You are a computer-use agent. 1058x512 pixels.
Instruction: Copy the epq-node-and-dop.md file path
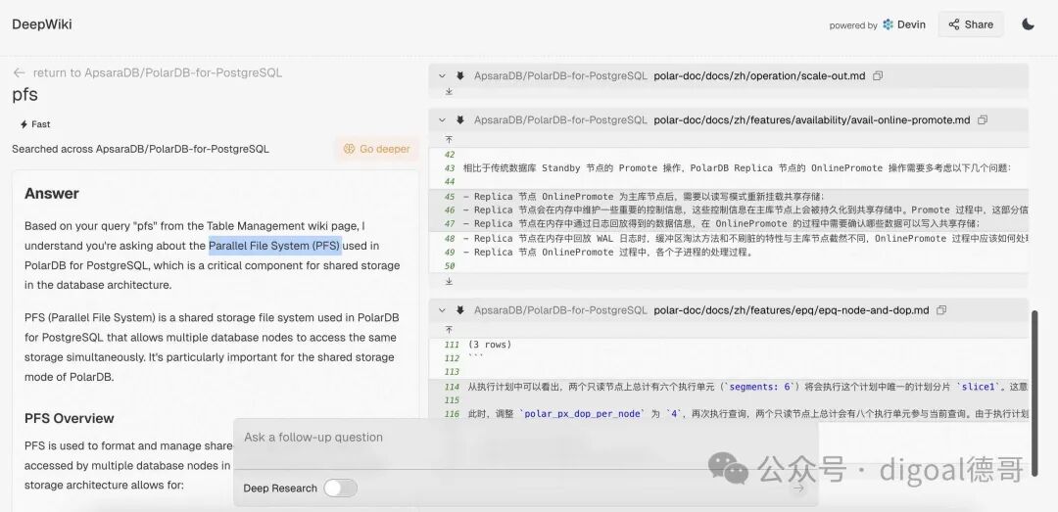pyautogui.click(x=941, y=310)
